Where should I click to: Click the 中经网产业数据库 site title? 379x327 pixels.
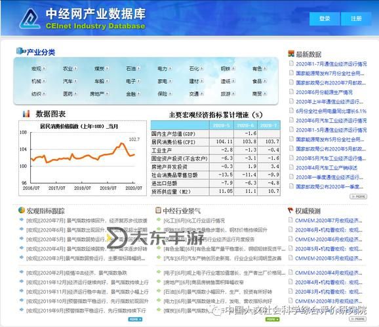pos(96,14)
